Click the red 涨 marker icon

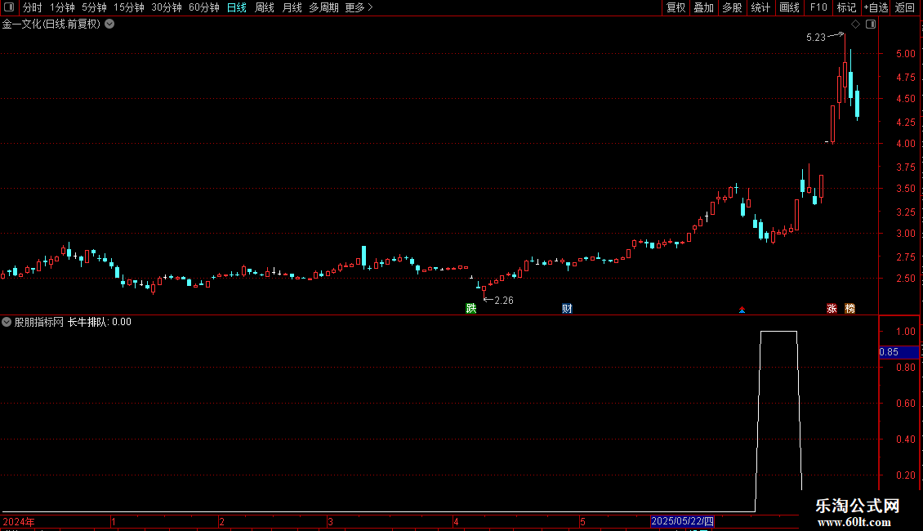pos(832,309)
